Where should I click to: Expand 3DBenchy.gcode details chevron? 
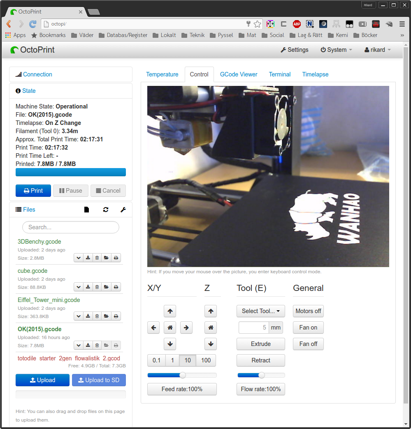pyautogui.click(x=79, y=258)
